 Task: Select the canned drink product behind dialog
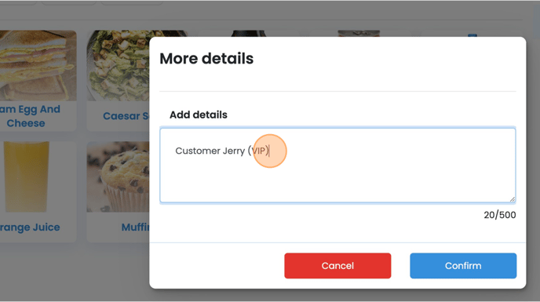[x=359, y=33]
